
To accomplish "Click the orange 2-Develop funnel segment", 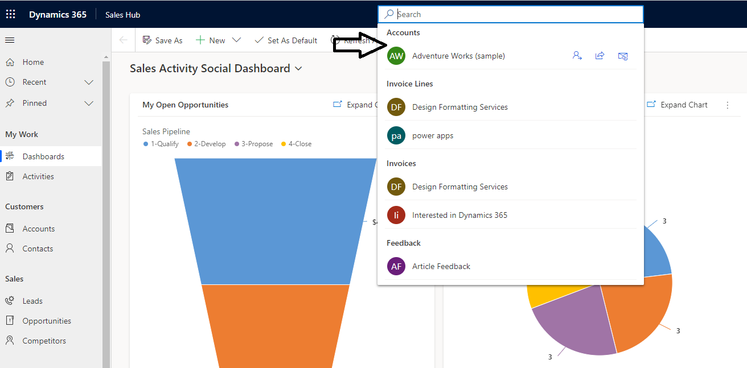I will tap(276, 325).
